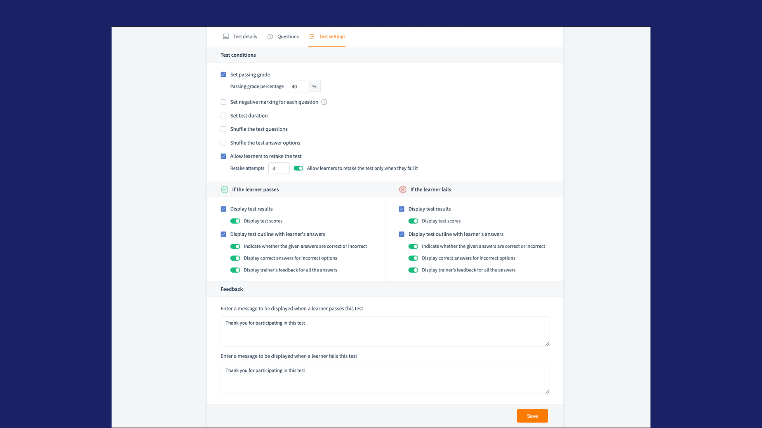Viewport: 762px width, 428px height.
Task: Click the negative marking info icon
Action: (324, 102)
